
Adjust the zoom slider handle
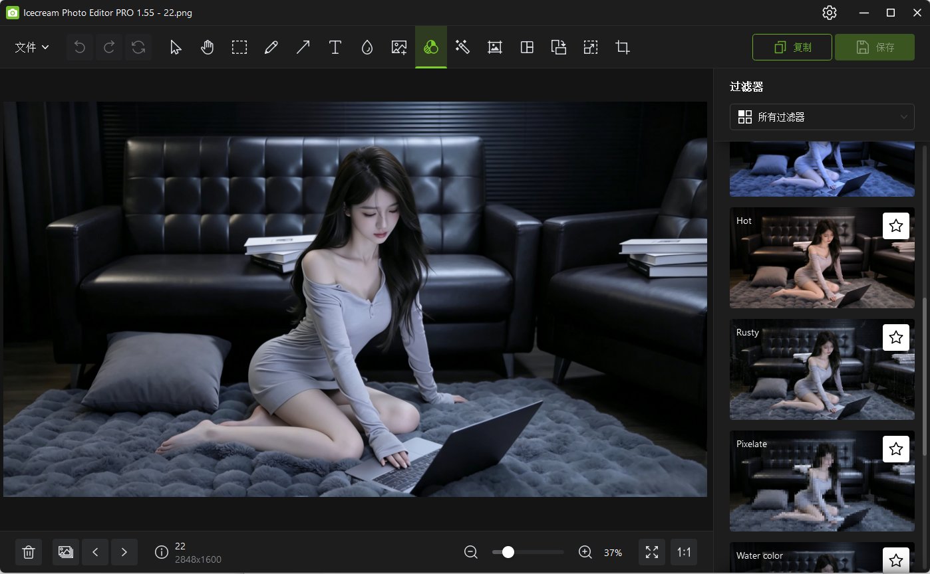[508, 552]
